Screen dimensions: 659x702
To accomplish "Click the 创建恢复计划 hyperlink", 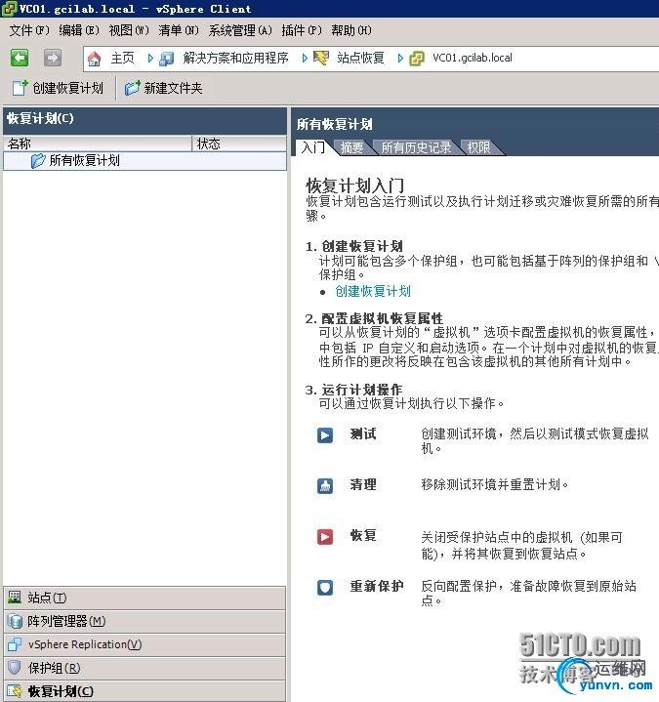I will coord(373,292).
